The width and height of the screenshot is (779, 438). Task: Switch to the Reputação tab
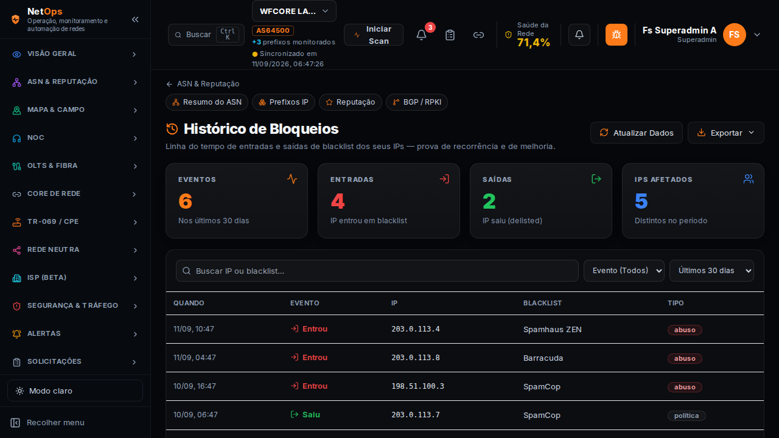pyautogui.click(x=351, y=102)
